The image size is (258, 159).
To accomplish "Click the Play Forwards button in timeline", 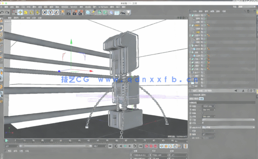I will coord(125,146).
